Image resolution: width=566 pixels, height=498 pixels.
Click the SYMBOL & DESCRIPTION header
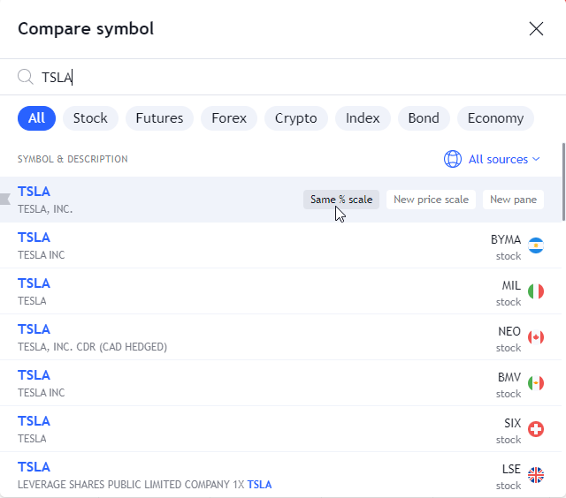point(73,159)
